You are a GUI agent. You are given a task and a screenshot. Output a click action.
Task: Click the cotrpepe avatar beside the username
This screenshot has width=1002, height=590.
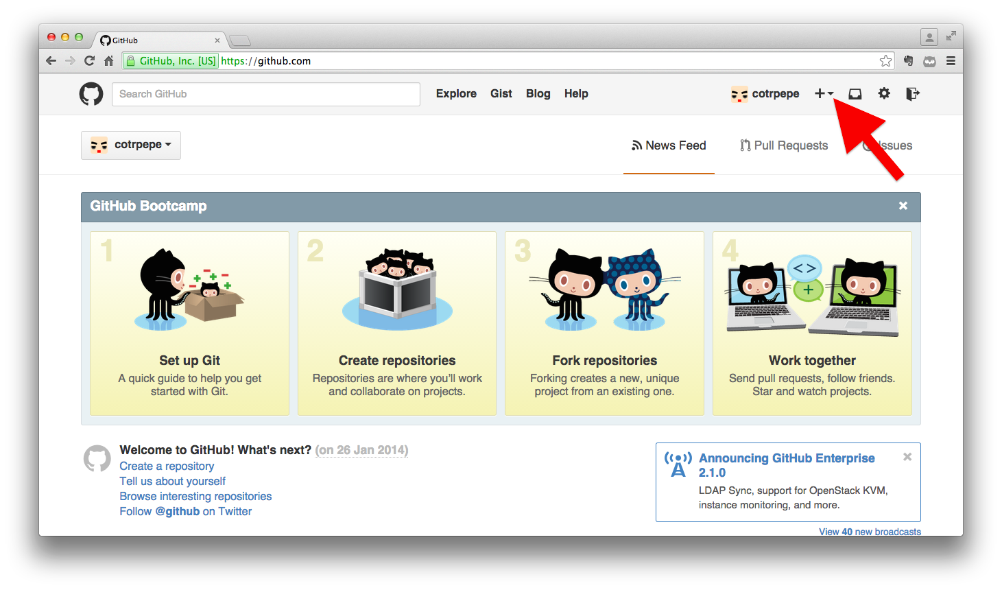pyautogui.click(x=739, y=93)
